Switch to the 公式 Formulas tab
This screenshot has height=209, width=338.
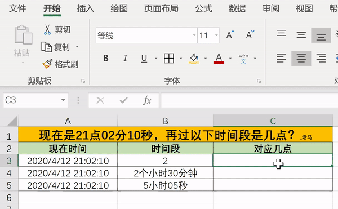pyautogui.click(x=203, y=8)
